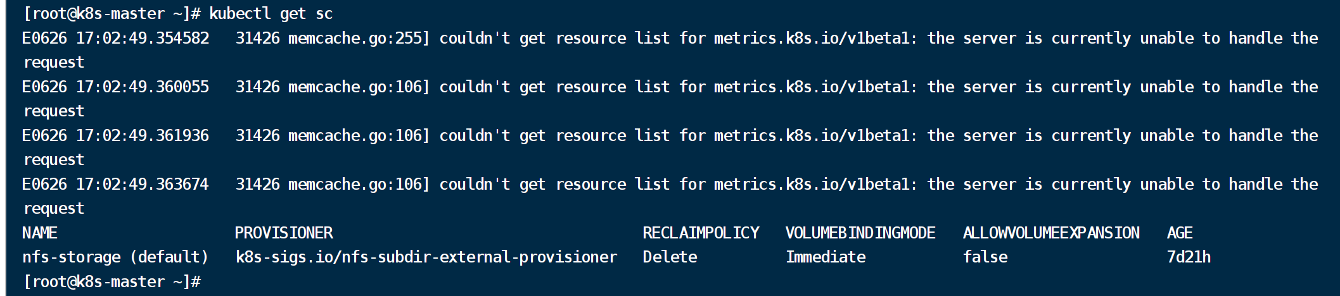Click the Immediate binding mode value

click(x=826, y=257)
